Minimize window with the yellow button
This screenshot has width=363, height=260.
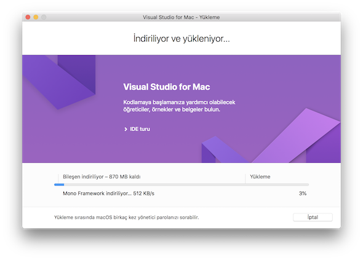point(36,17)
